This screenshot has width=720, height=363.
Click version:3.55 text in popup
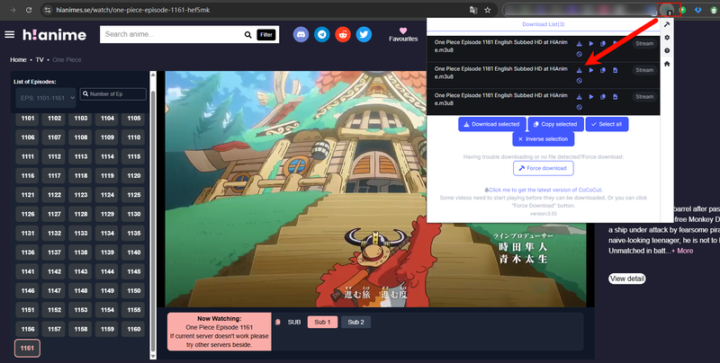click(544, 214)
